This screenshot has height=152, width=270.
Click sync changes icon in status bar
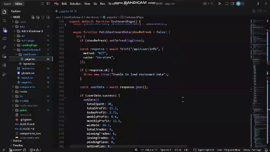[24, 150]
